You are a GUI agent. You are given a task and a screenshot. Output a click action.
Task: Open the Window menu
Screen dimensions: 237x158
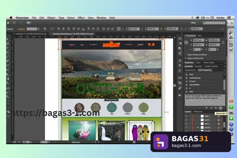pos(101,18)
